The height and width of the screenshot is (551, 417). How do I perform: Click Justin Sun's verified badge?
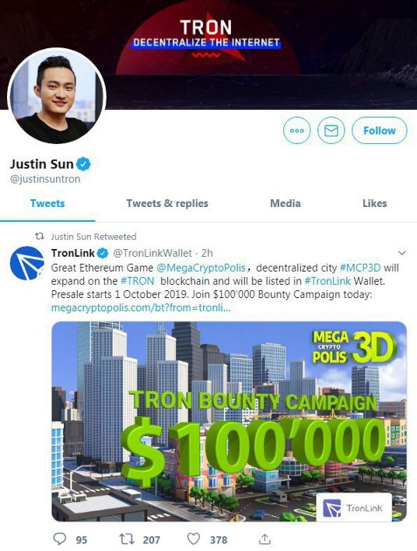83,164
